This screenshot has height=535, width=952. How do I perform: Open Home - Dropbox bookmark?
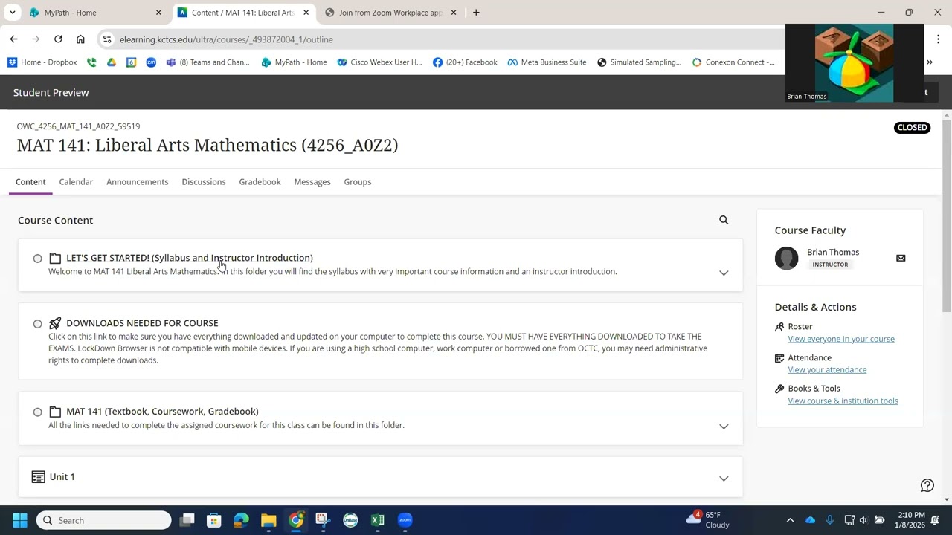tap(42, 62)
